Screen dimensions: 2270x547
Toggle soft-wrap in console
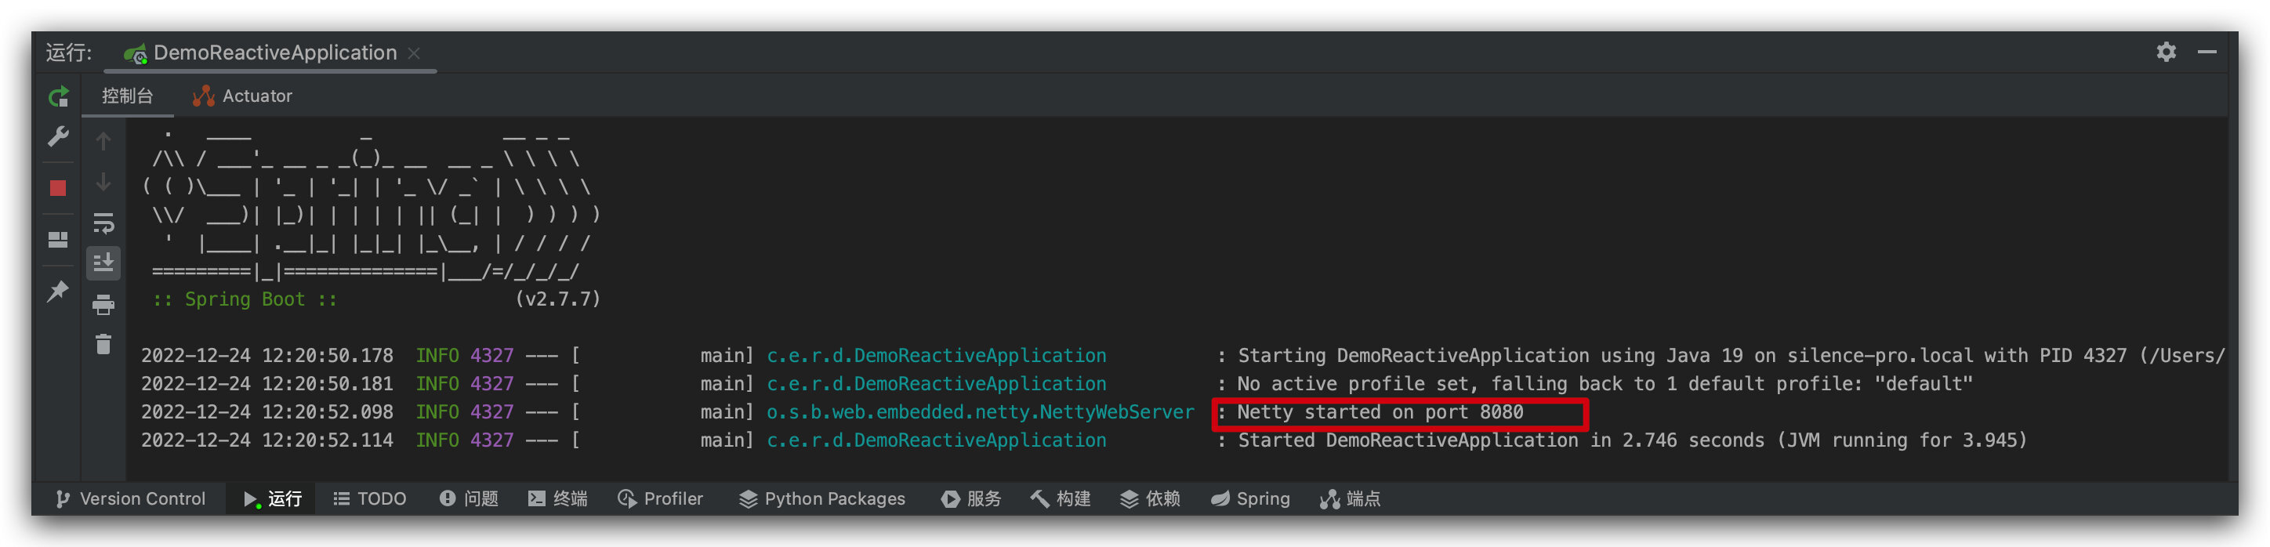point(103,223)
